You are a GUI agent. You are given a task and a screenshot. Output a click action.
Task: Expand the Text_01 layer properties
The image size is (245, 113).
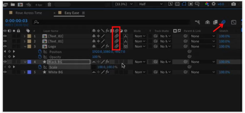(x=24, y=41)
